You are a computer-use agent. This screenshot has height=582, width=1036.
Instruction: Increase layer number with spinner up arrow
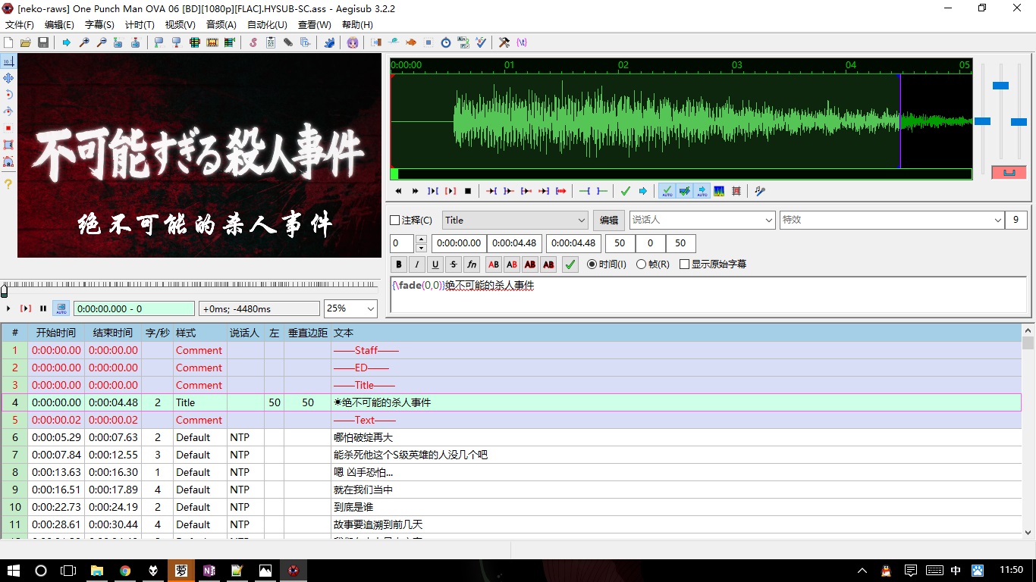point(422,239)
